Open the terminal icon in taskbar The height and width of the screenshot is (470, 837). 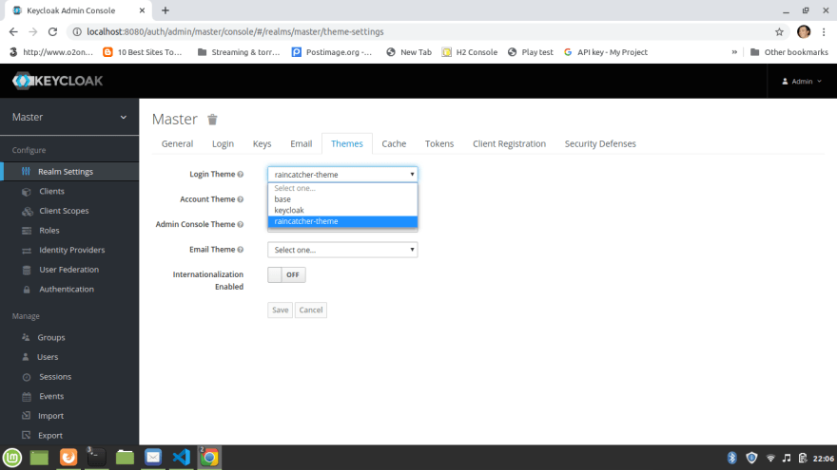click(x=97, y=458)
